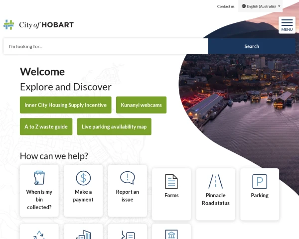
Task: Click the 'Explore and Discover' heading
Action: (66, 87)
